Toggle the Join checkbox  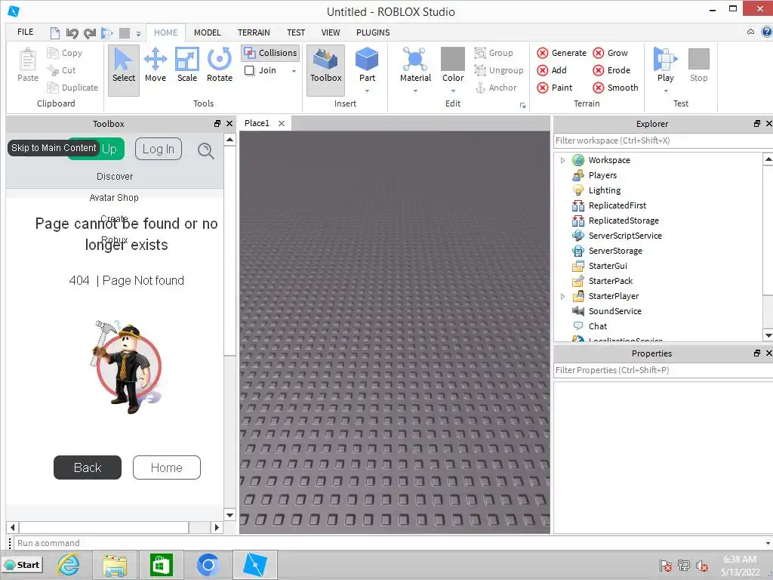click(249, 70)
